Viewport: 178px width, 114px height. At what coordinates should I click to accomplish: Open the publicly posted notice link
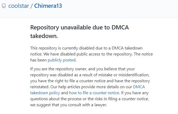tap(62, 60)
